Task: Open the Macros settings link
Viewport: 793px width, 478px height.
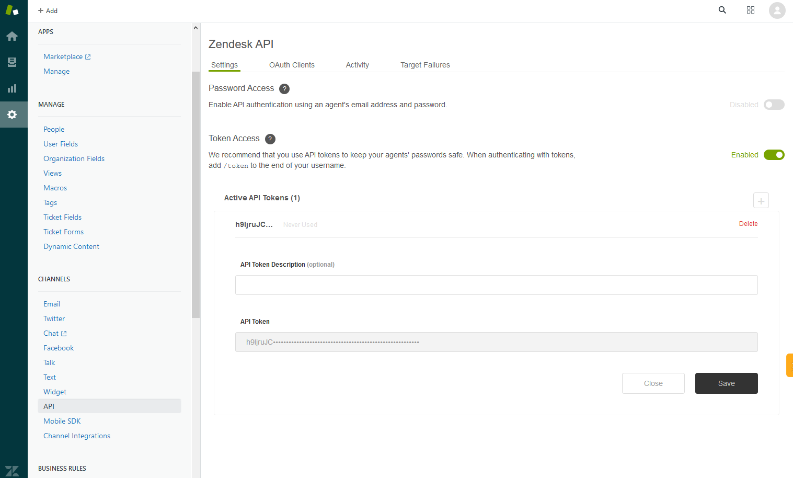Action: pyautogui.click(x=55, y=188)
